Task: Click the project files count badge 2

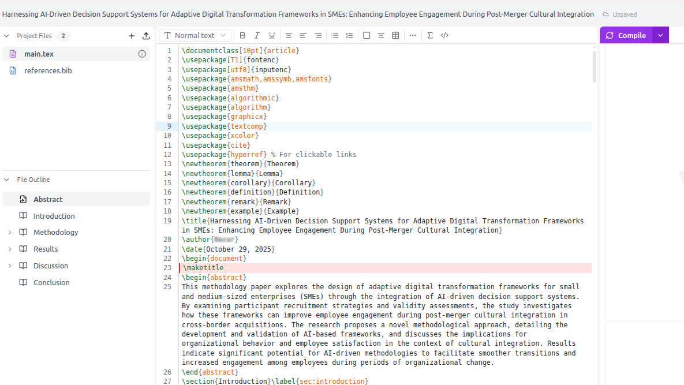Action: (x=63, y=36)
